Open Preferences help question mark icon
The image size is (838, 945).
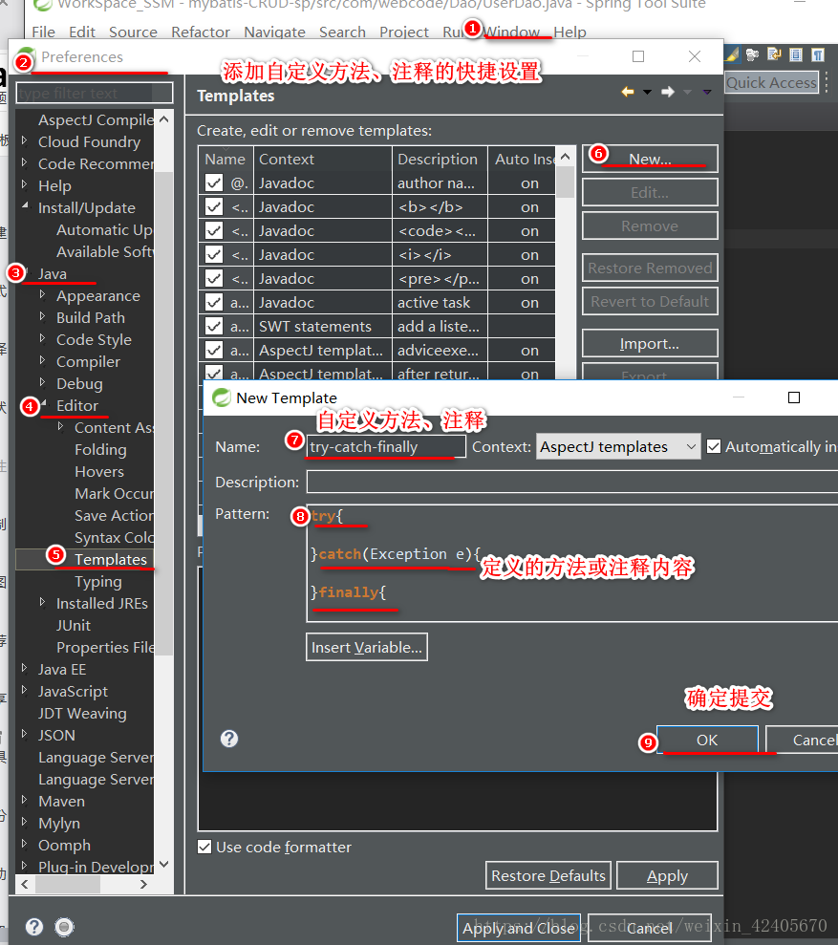[34, 926]
